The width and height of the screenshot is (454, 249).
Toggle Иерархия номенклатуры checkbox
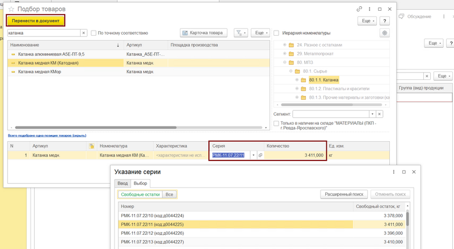[x=276, y=33]
